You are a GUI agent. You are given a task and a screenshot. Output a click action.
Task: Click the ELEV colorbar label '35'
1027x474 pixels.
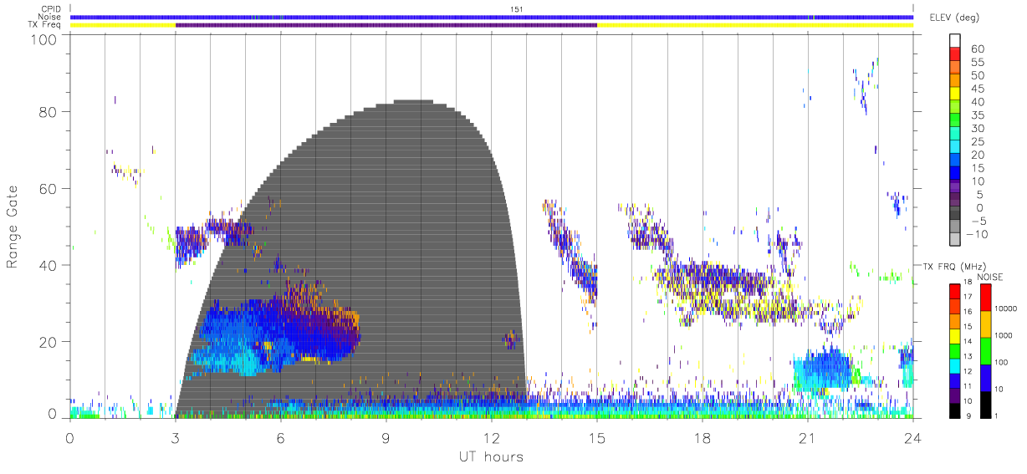coord(977,115)
